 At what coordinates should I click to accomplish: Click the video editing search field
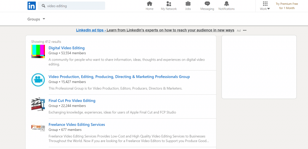point(71,6)
